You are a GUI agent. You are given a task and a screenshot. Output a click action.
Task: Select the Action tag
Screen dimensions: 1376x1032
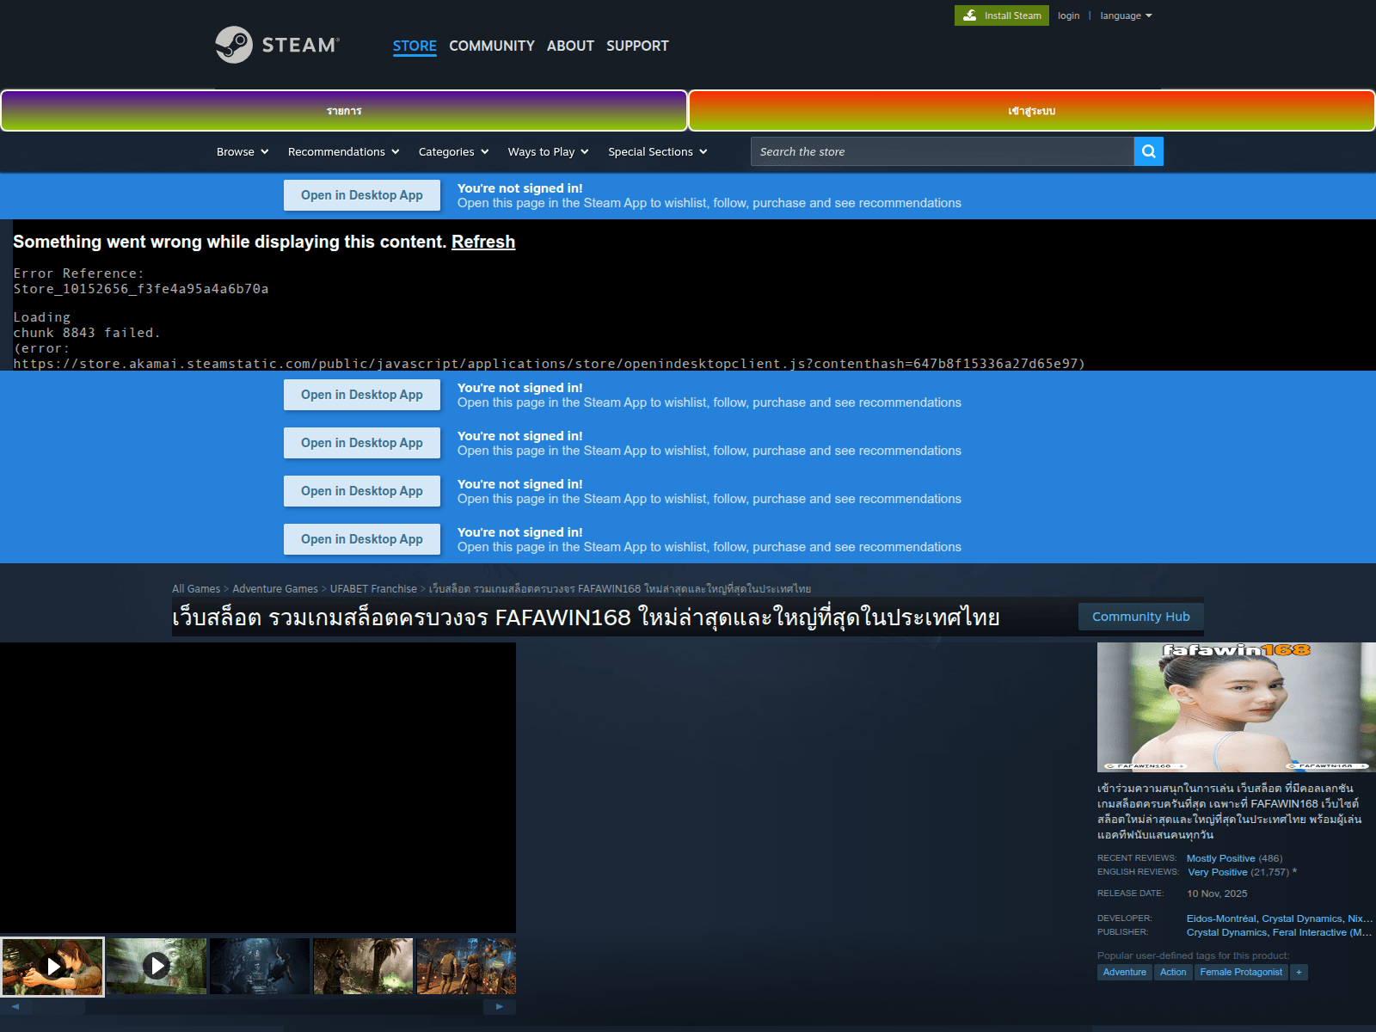pyautogui.click(x=1173, y=972)
